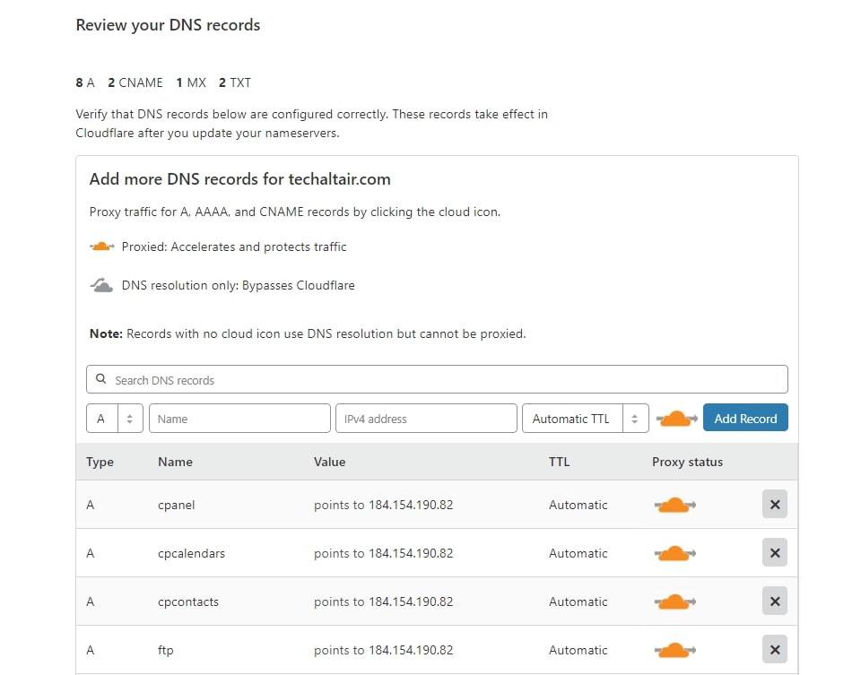This screenshot has height=675, width=861.
Task: Click the grey DNS only cloud icon
Action: pyautogui.click(x=101, y=285)
